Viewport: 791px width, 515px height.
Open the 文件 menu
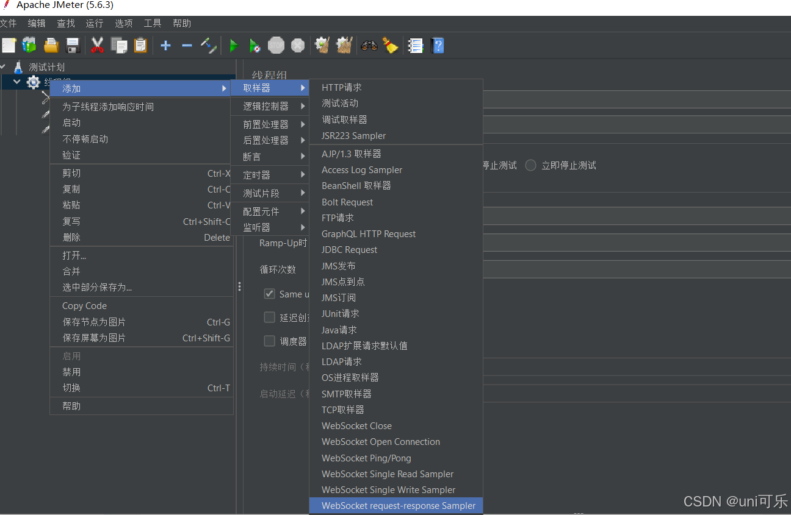click(x=7, y=23)
